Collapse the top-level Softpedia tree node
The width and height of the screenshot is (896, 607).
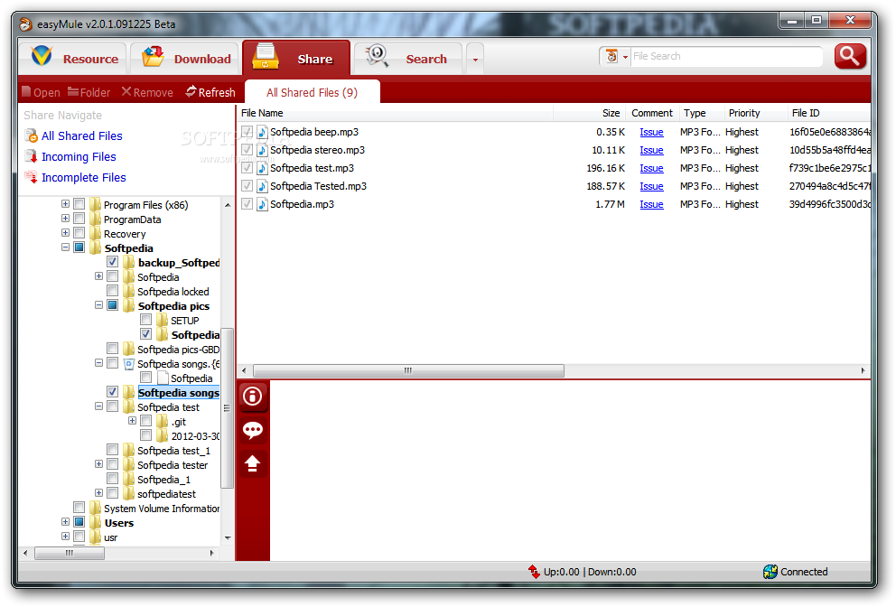(x=65, y=247)
